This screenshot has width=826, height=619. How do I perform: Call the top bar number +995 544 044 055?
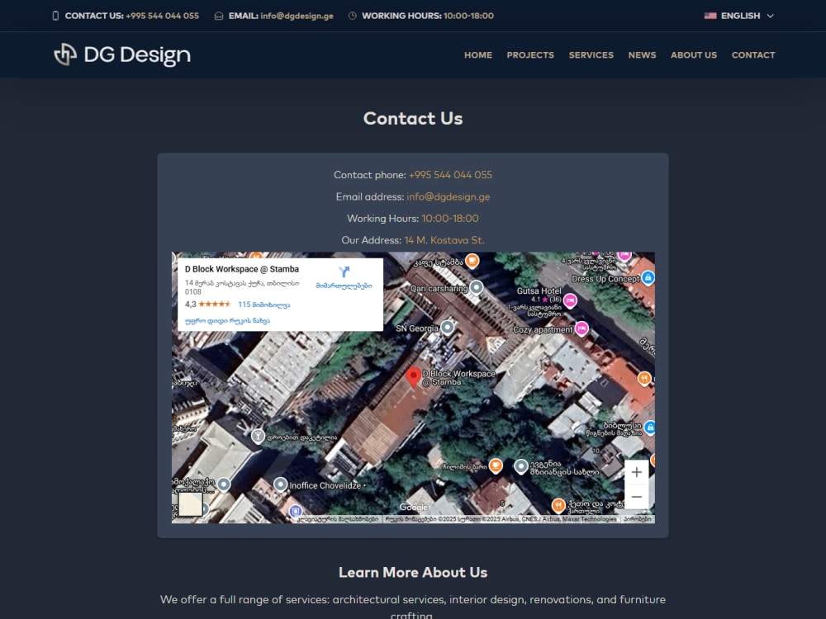coord(162,16)
